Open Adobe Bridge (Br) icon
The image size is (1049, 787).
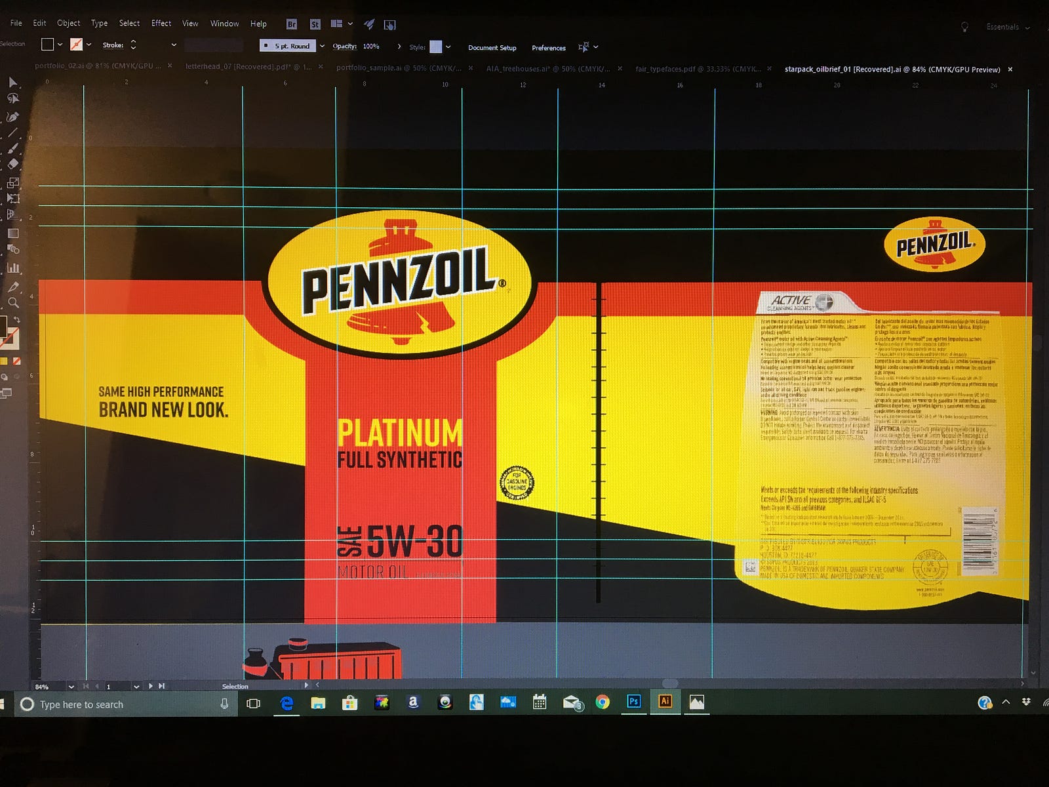click(292, 24)
